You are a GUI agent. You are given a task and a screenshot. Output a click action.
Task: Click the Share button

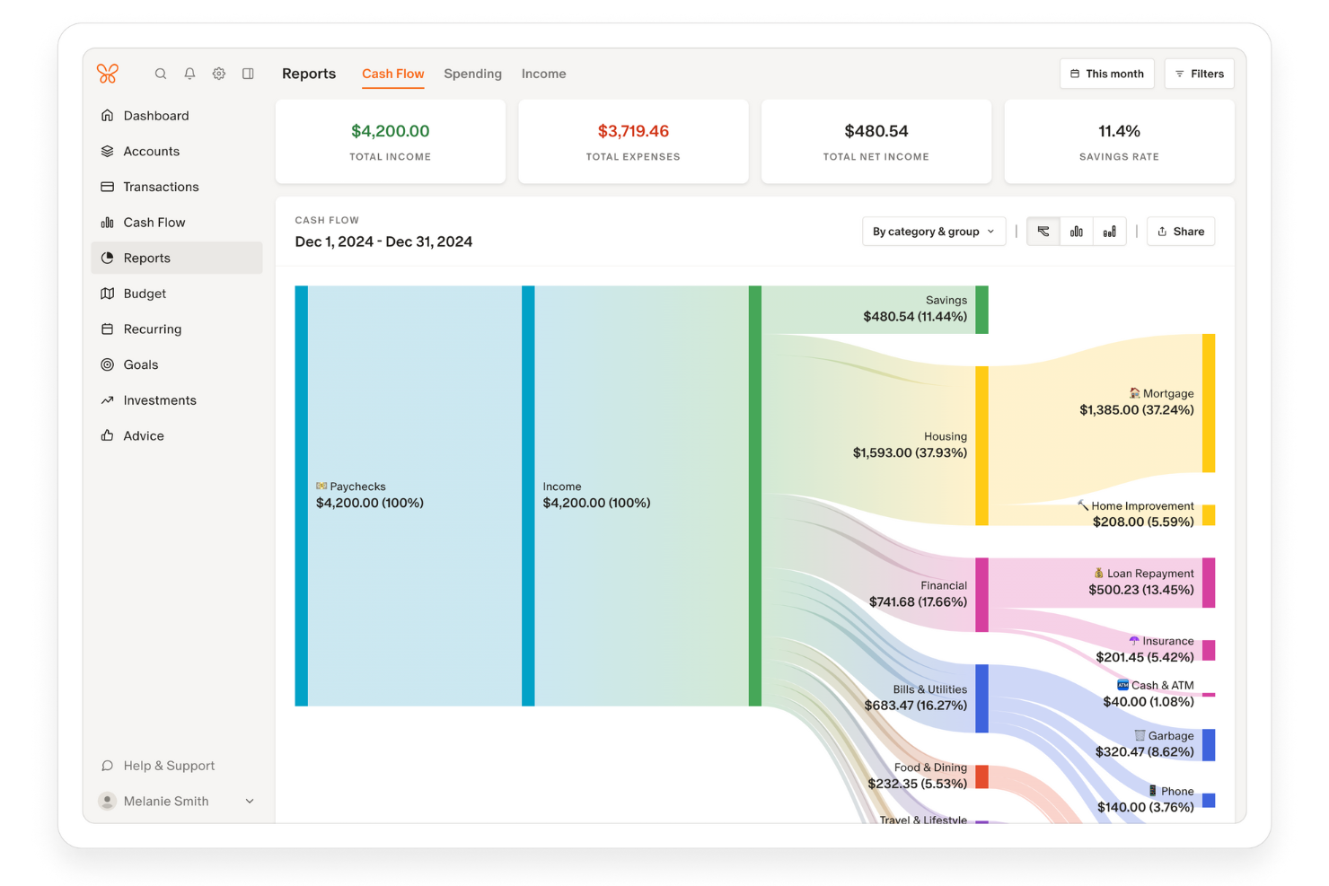pos(1180,231)
